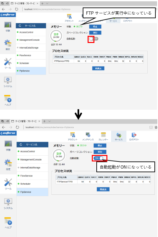Image resolution: width=158 pixels, height=237 pixels.
Task: Open reading view icon in lower browser
Action: click(151, 127)
